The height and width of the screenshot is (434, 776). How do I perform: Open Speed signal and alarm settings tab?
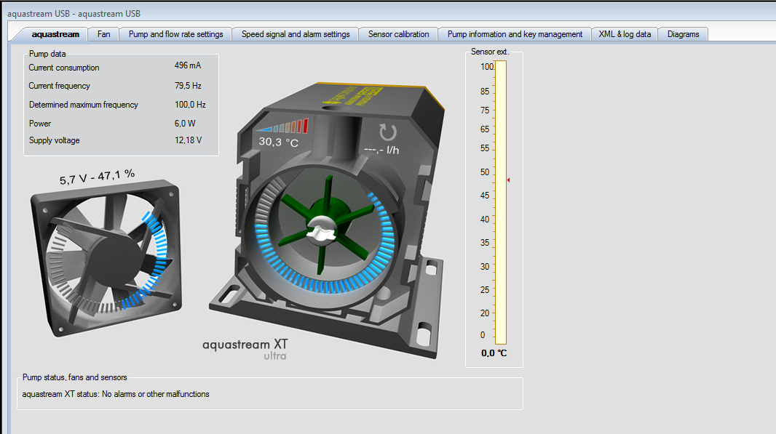tap(296, 34)
